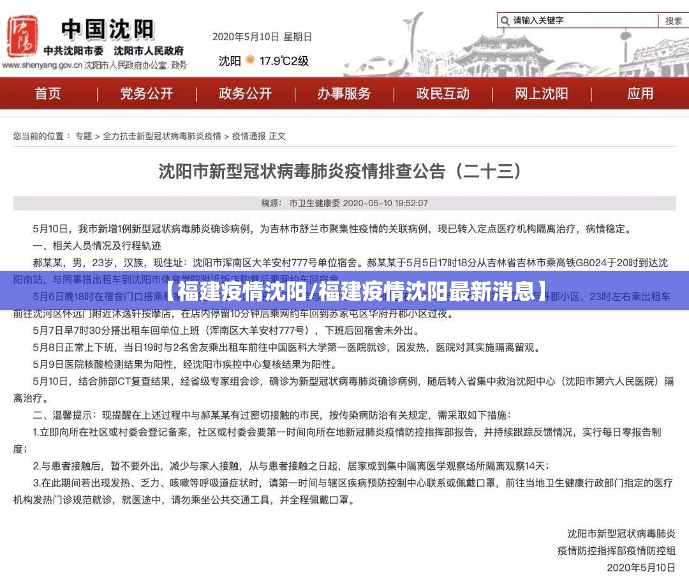689x581 pixels.
Task: Select 党务公开 in the navigation bar
Action: (147, 94)
